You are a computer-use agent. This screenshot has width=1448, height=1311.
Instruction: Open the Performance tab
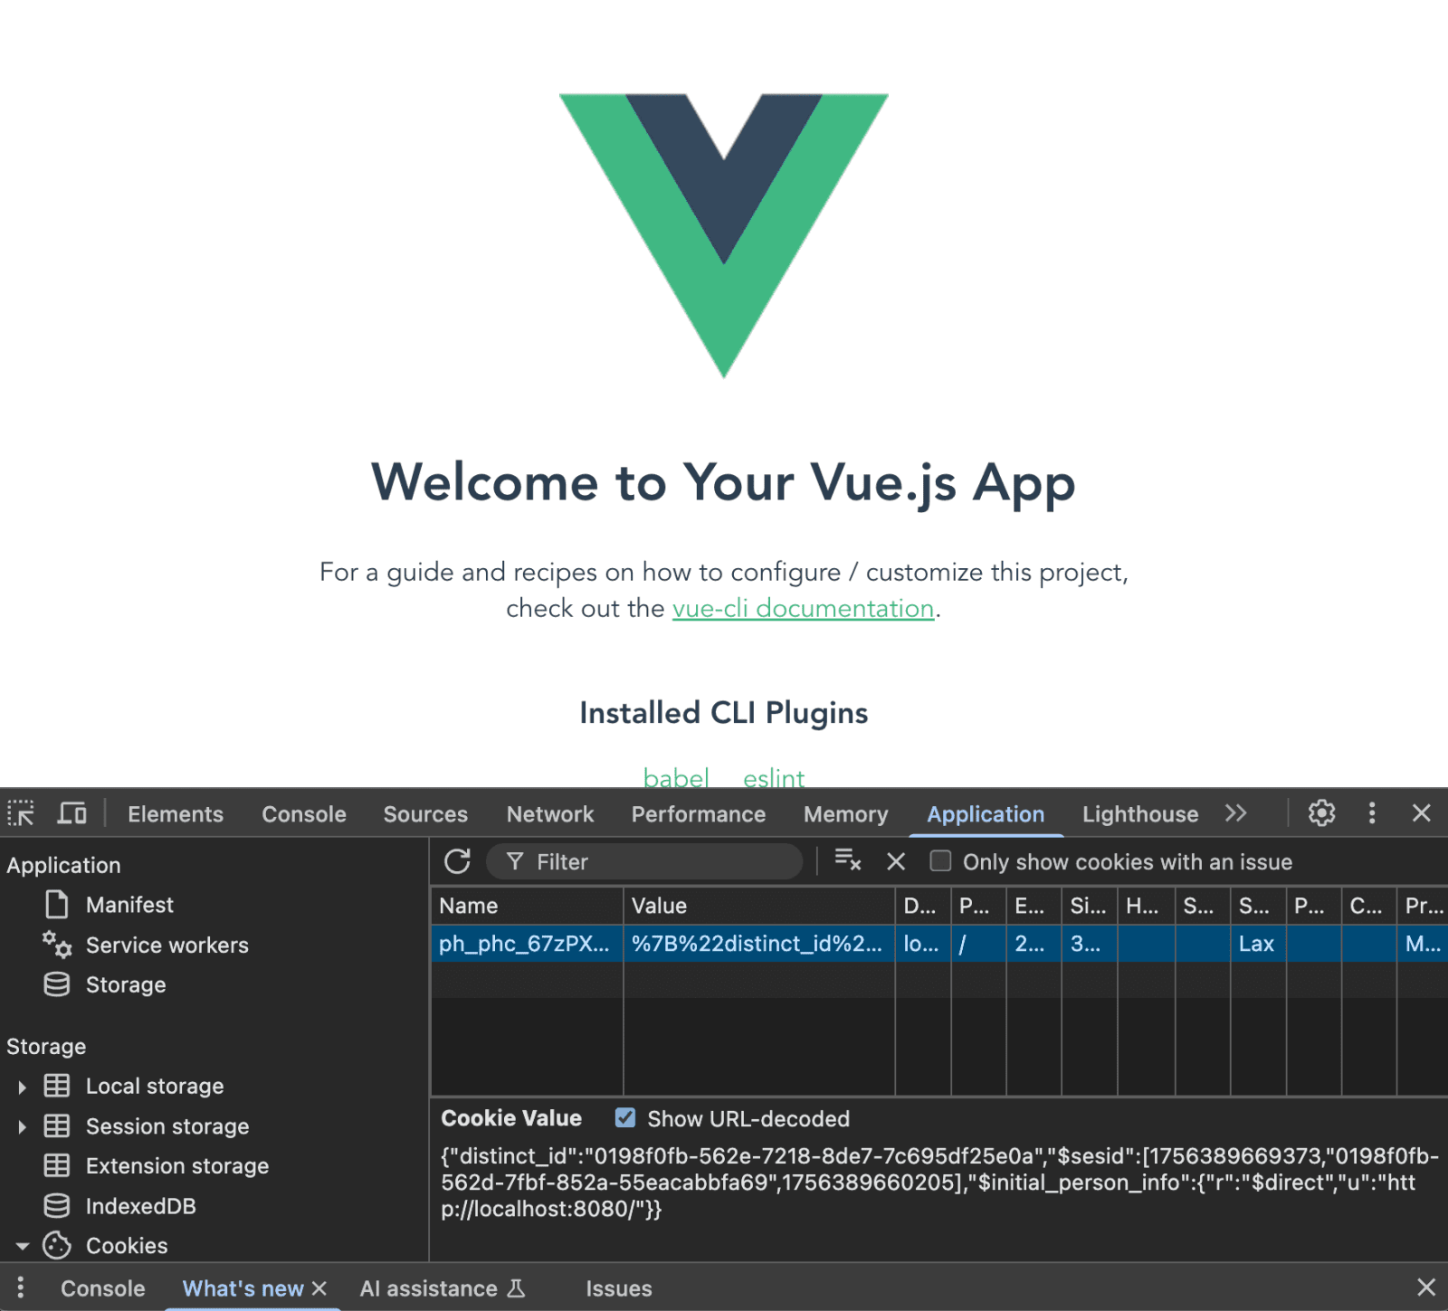pos(699,814)
